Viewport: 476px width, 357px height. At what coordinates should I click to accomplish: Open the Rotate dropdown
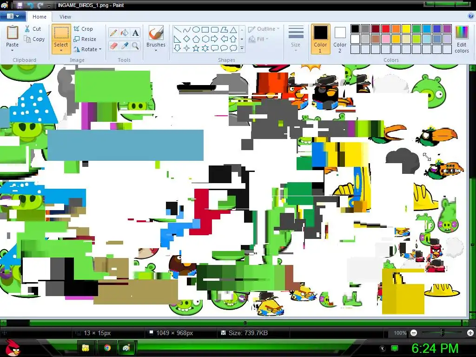[x=87, y=49]
